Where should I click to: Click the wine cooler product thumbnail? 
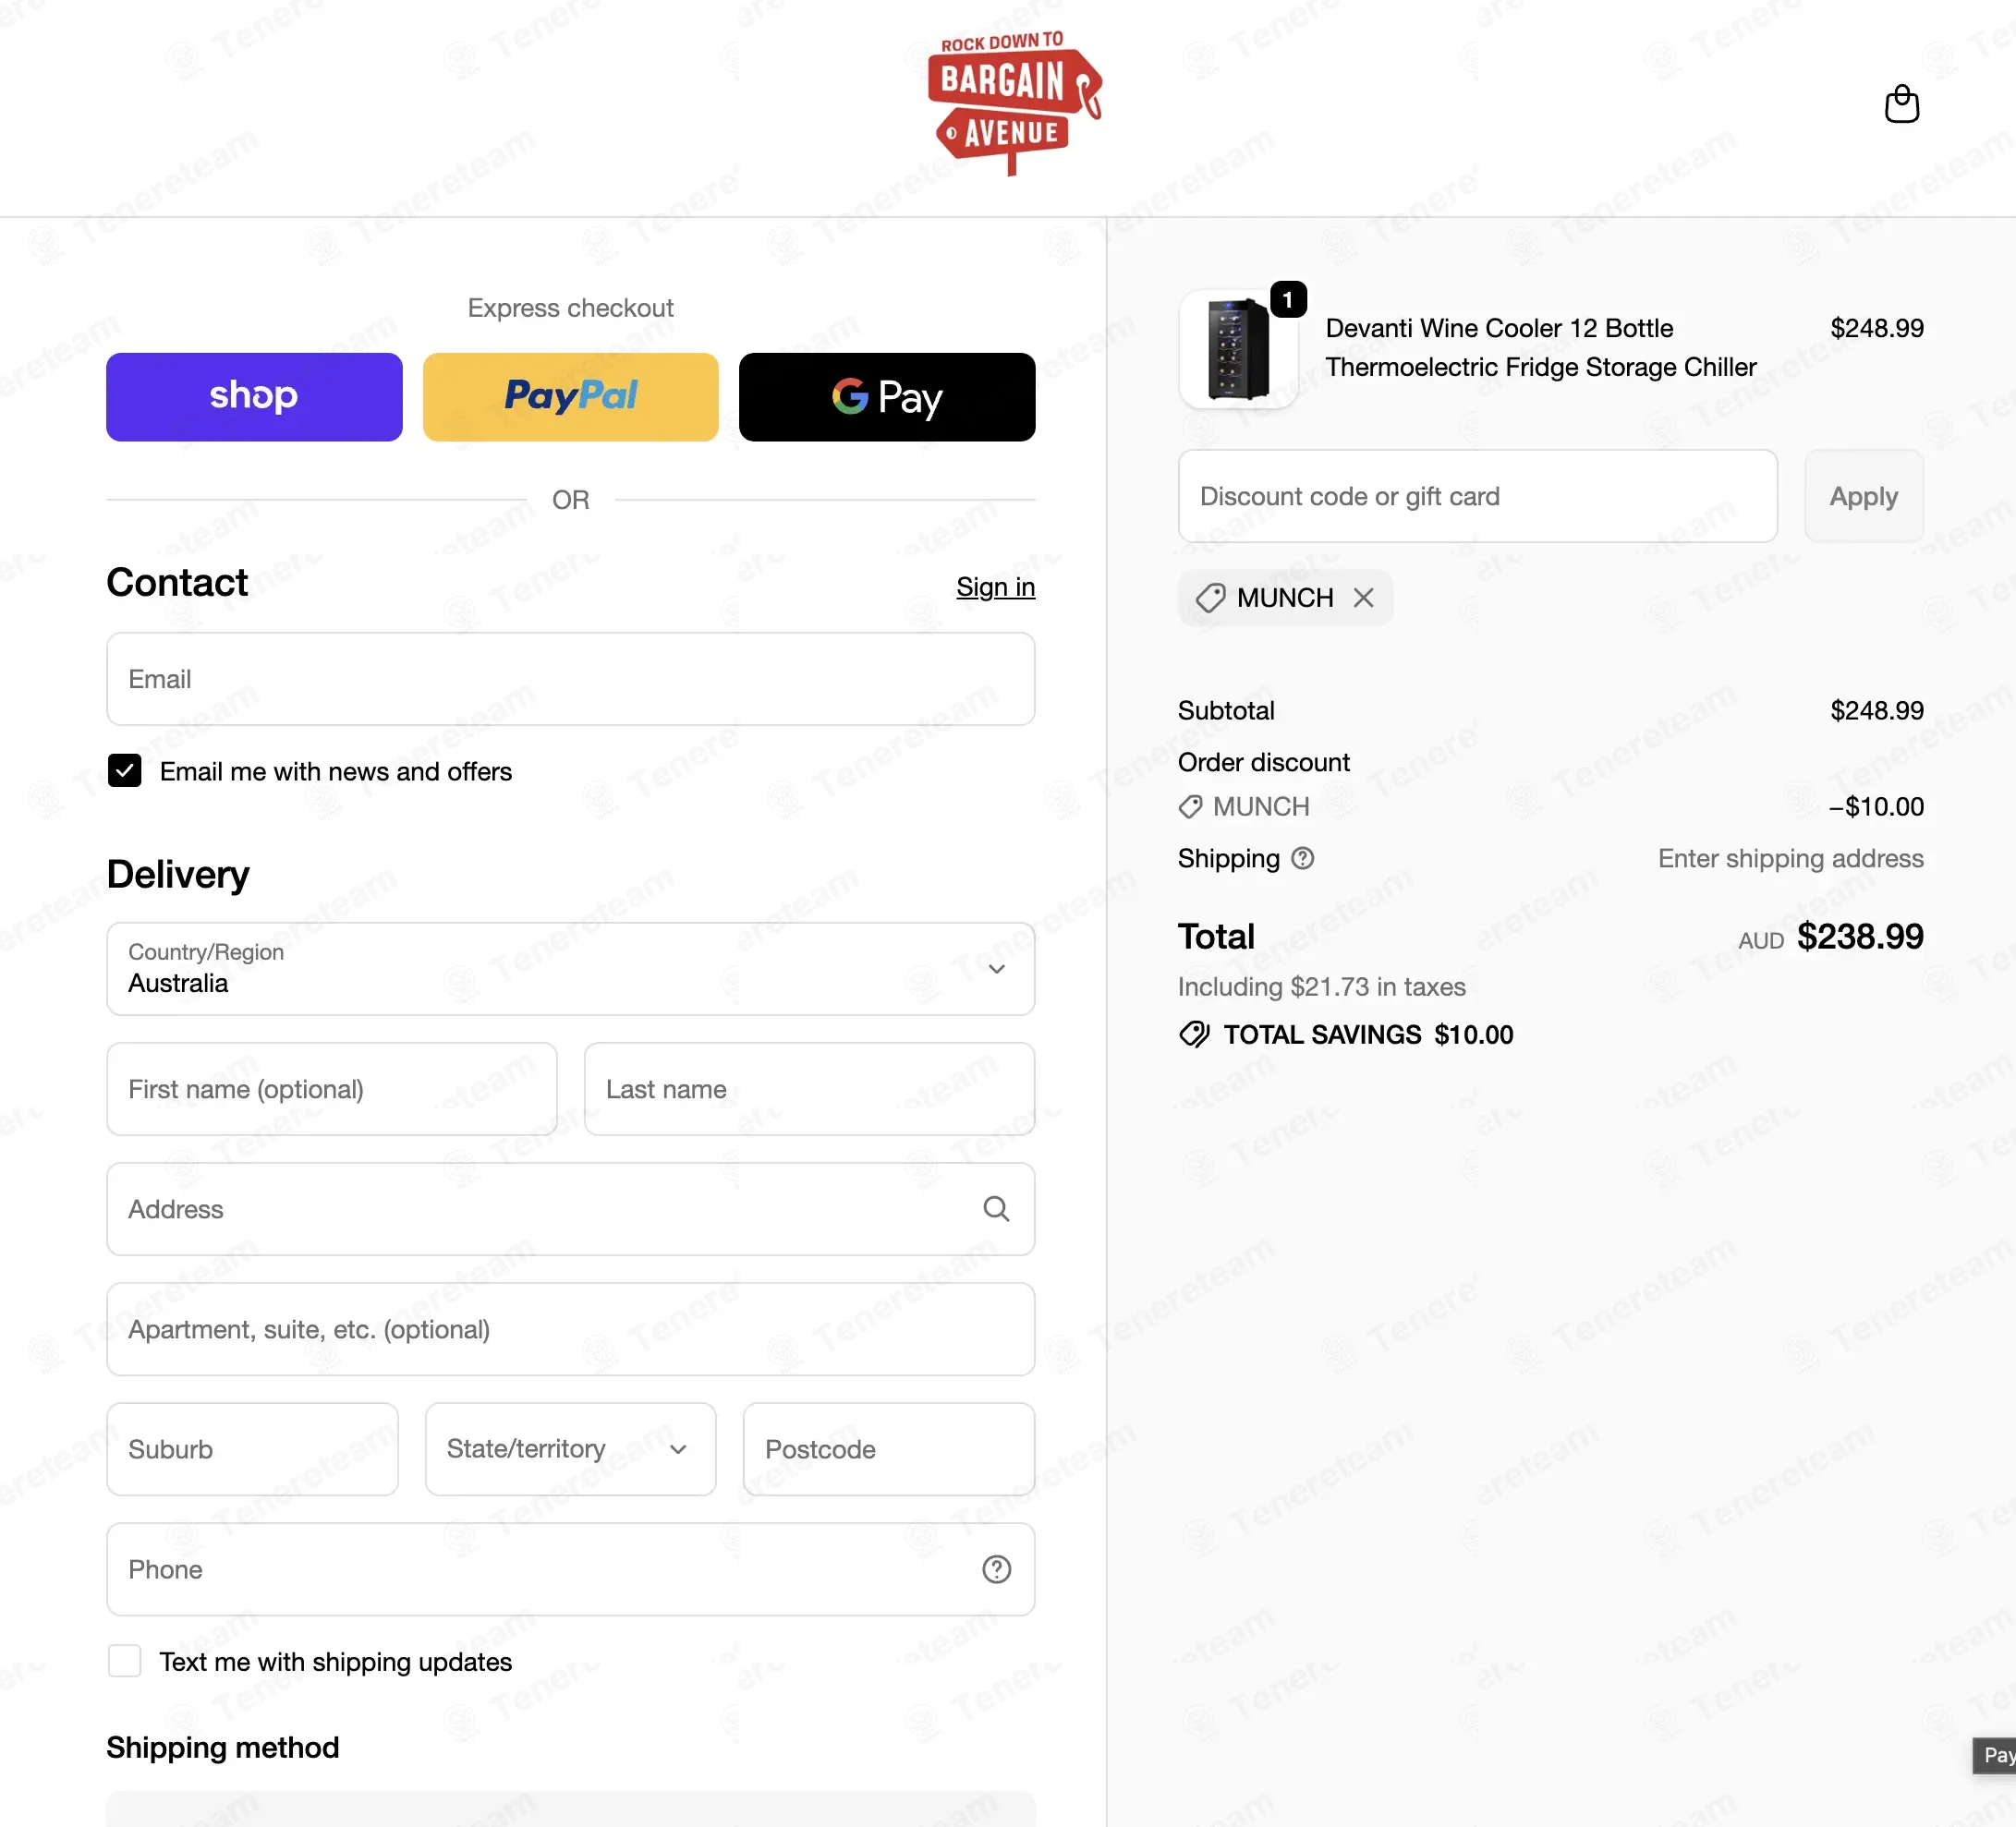pos(1238,349)
